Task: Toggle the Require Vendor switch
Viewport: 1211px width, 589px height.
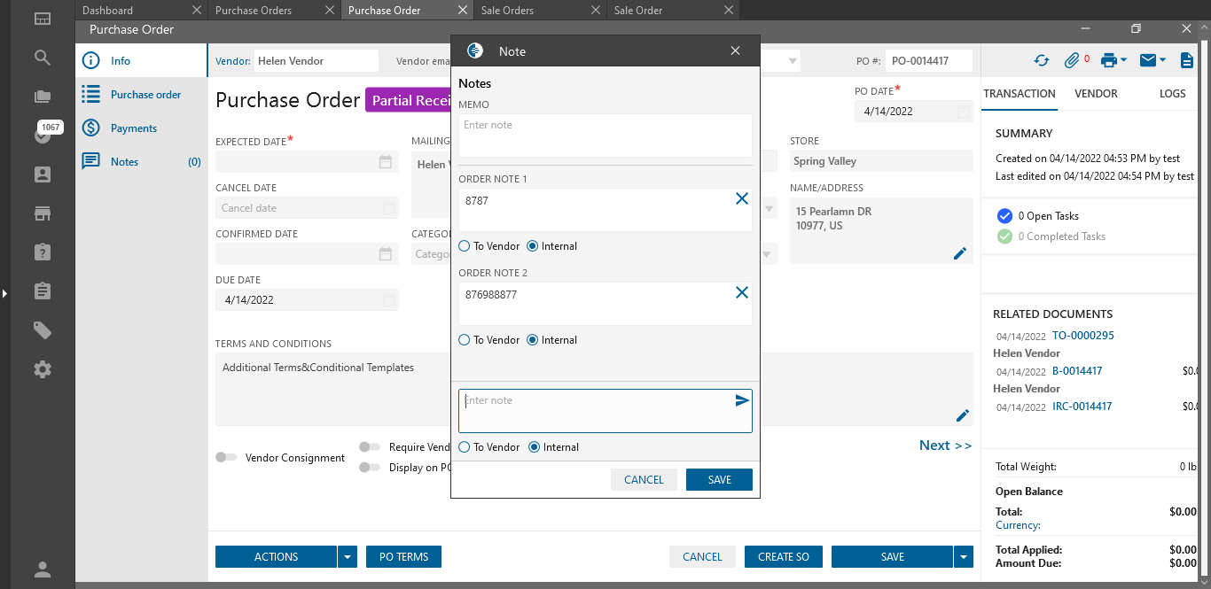Action: click(x=370, y=447)
